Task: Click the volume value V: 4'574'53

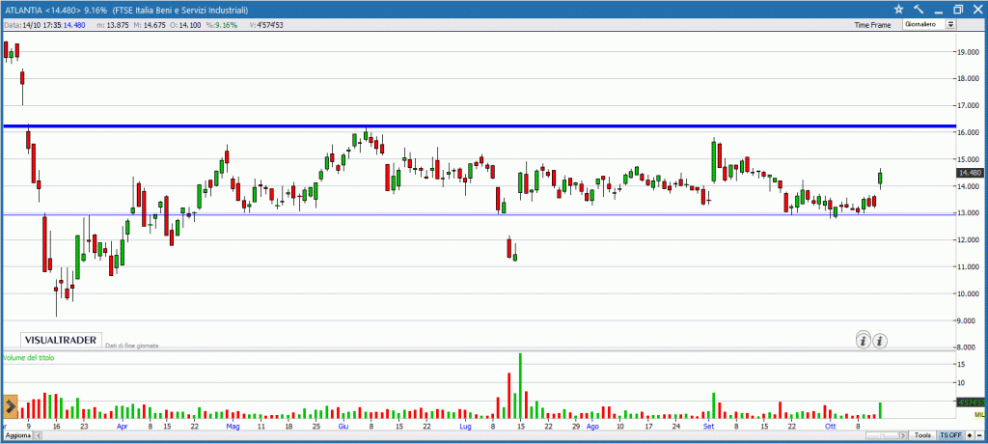Action: point(265,25)
